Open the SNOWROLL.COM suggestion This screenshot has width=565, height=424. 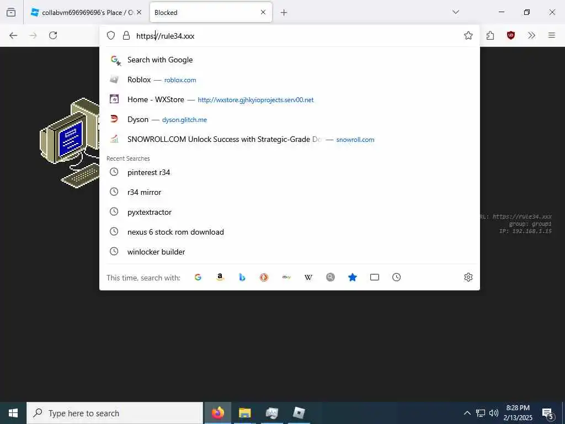pos(289,139)
